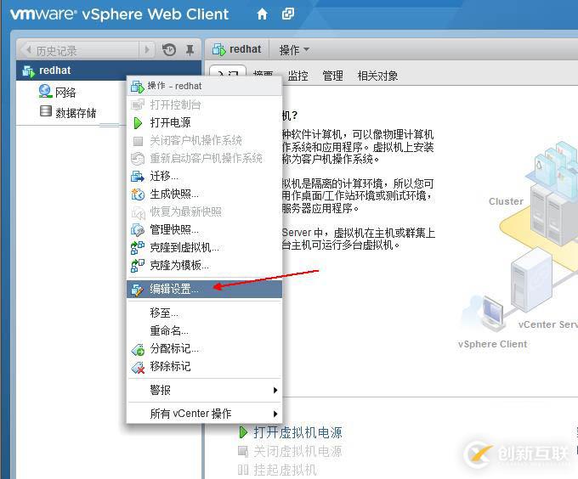Click the migrate icon in context menu
The image size is (578, 479).
[138, 177]
